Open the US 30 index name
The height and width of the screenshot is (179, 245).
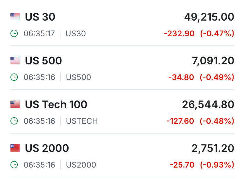(x=40, y=17)
